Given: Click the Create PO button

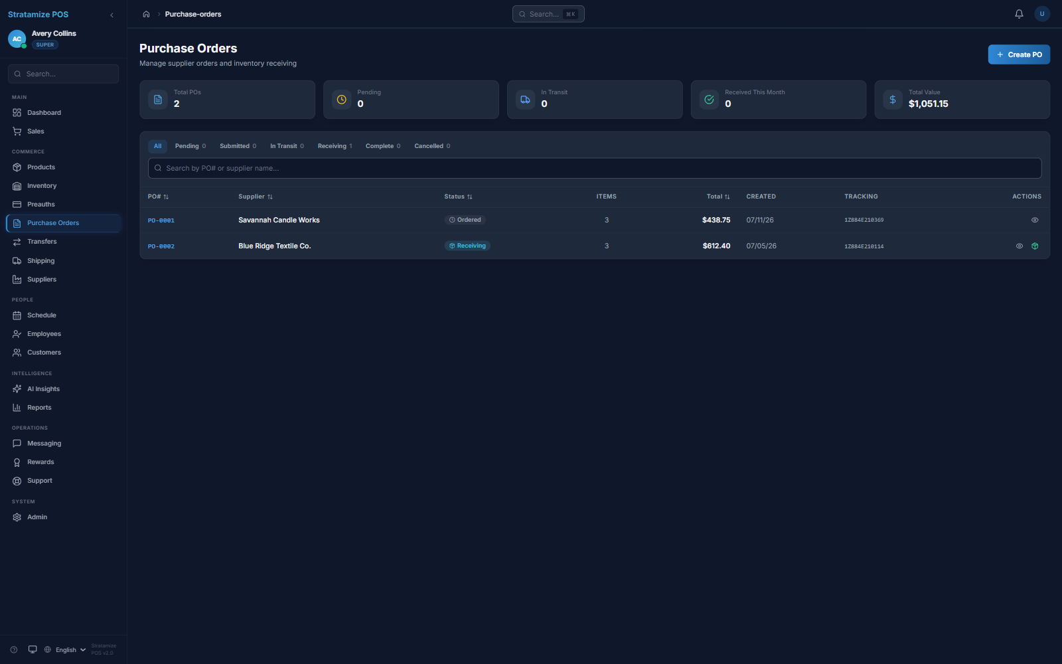Looking at the screenshot, I should coord(1019,54).
